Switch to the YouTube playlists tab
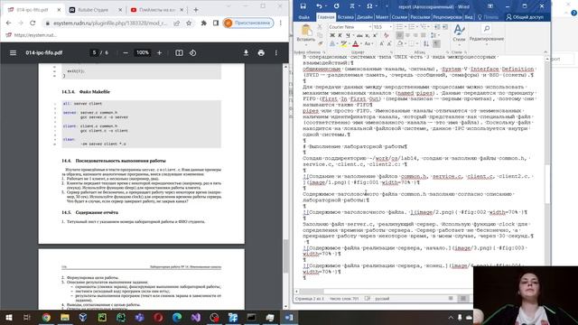The image size is (578, 325). click(x=156, y=10)
